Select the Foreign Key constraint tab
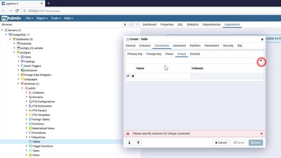The width and height of the screenshot is (281, 158). pyautogui.click(x=154, y=54)
